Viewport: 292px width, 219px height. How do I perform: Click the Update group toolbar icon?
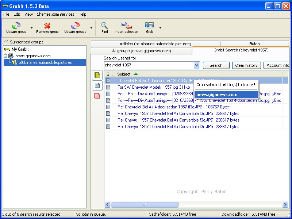click(16, 26)
